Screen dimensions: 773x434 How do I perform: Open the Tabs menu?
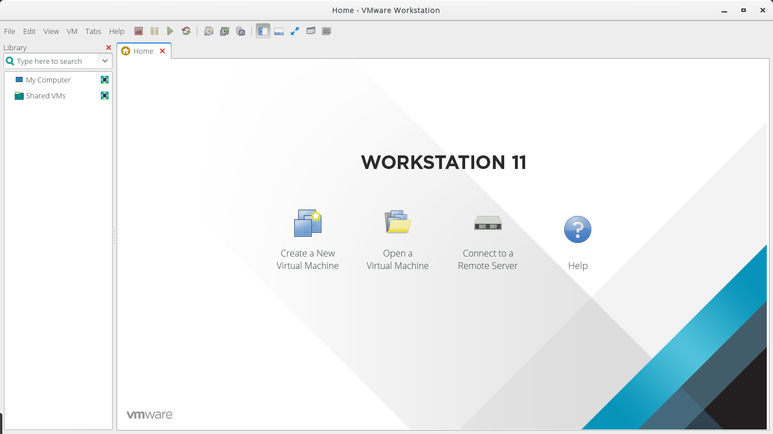coord(93,31)
